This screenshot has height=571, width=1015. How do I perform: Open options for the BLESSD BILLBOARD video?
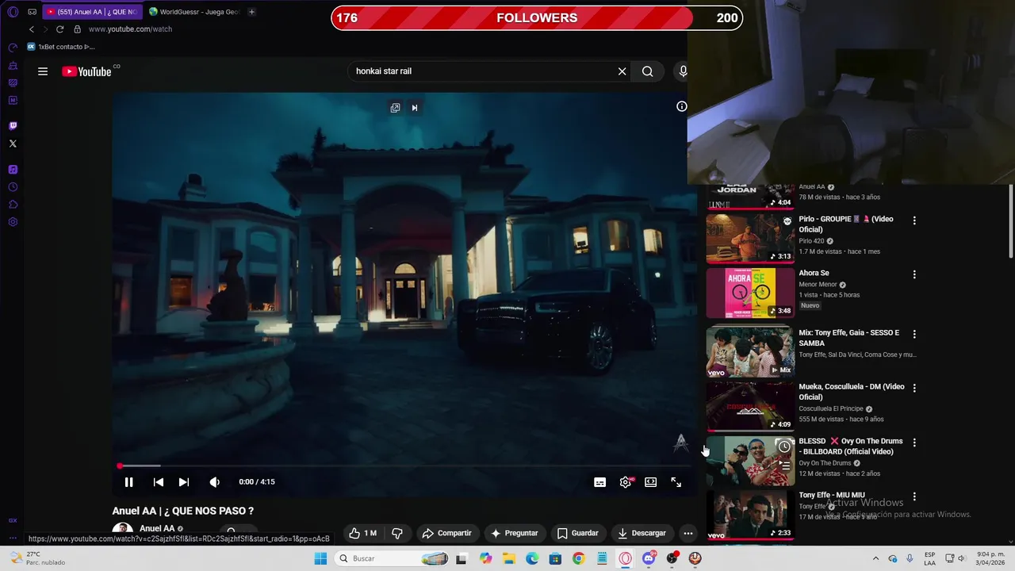pyautogui.click(x=914, y=443)
